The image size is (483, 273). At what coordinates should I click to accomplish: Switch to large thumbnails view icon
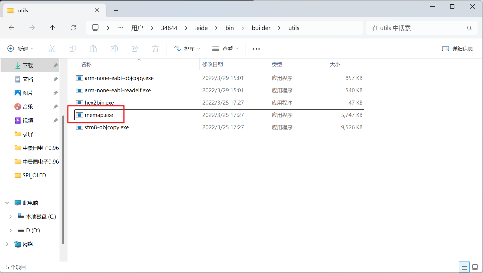[475, 267]
